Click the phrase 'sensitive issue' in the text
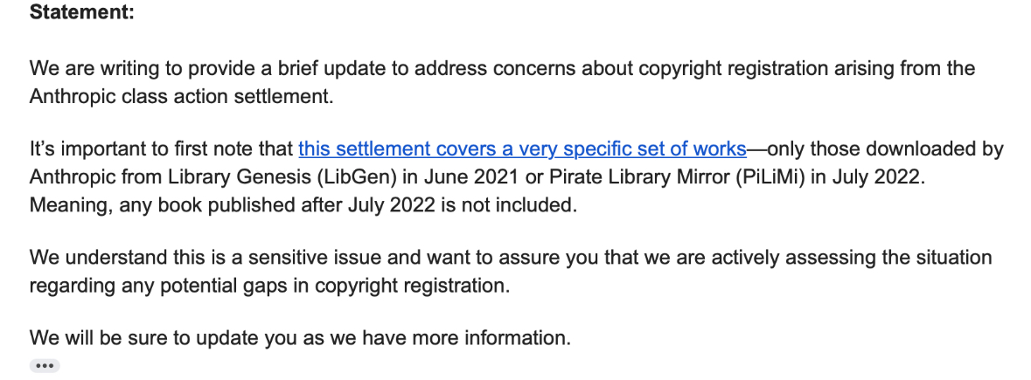The height and width of the screenshot is (380, 1031). pos(350,258)
